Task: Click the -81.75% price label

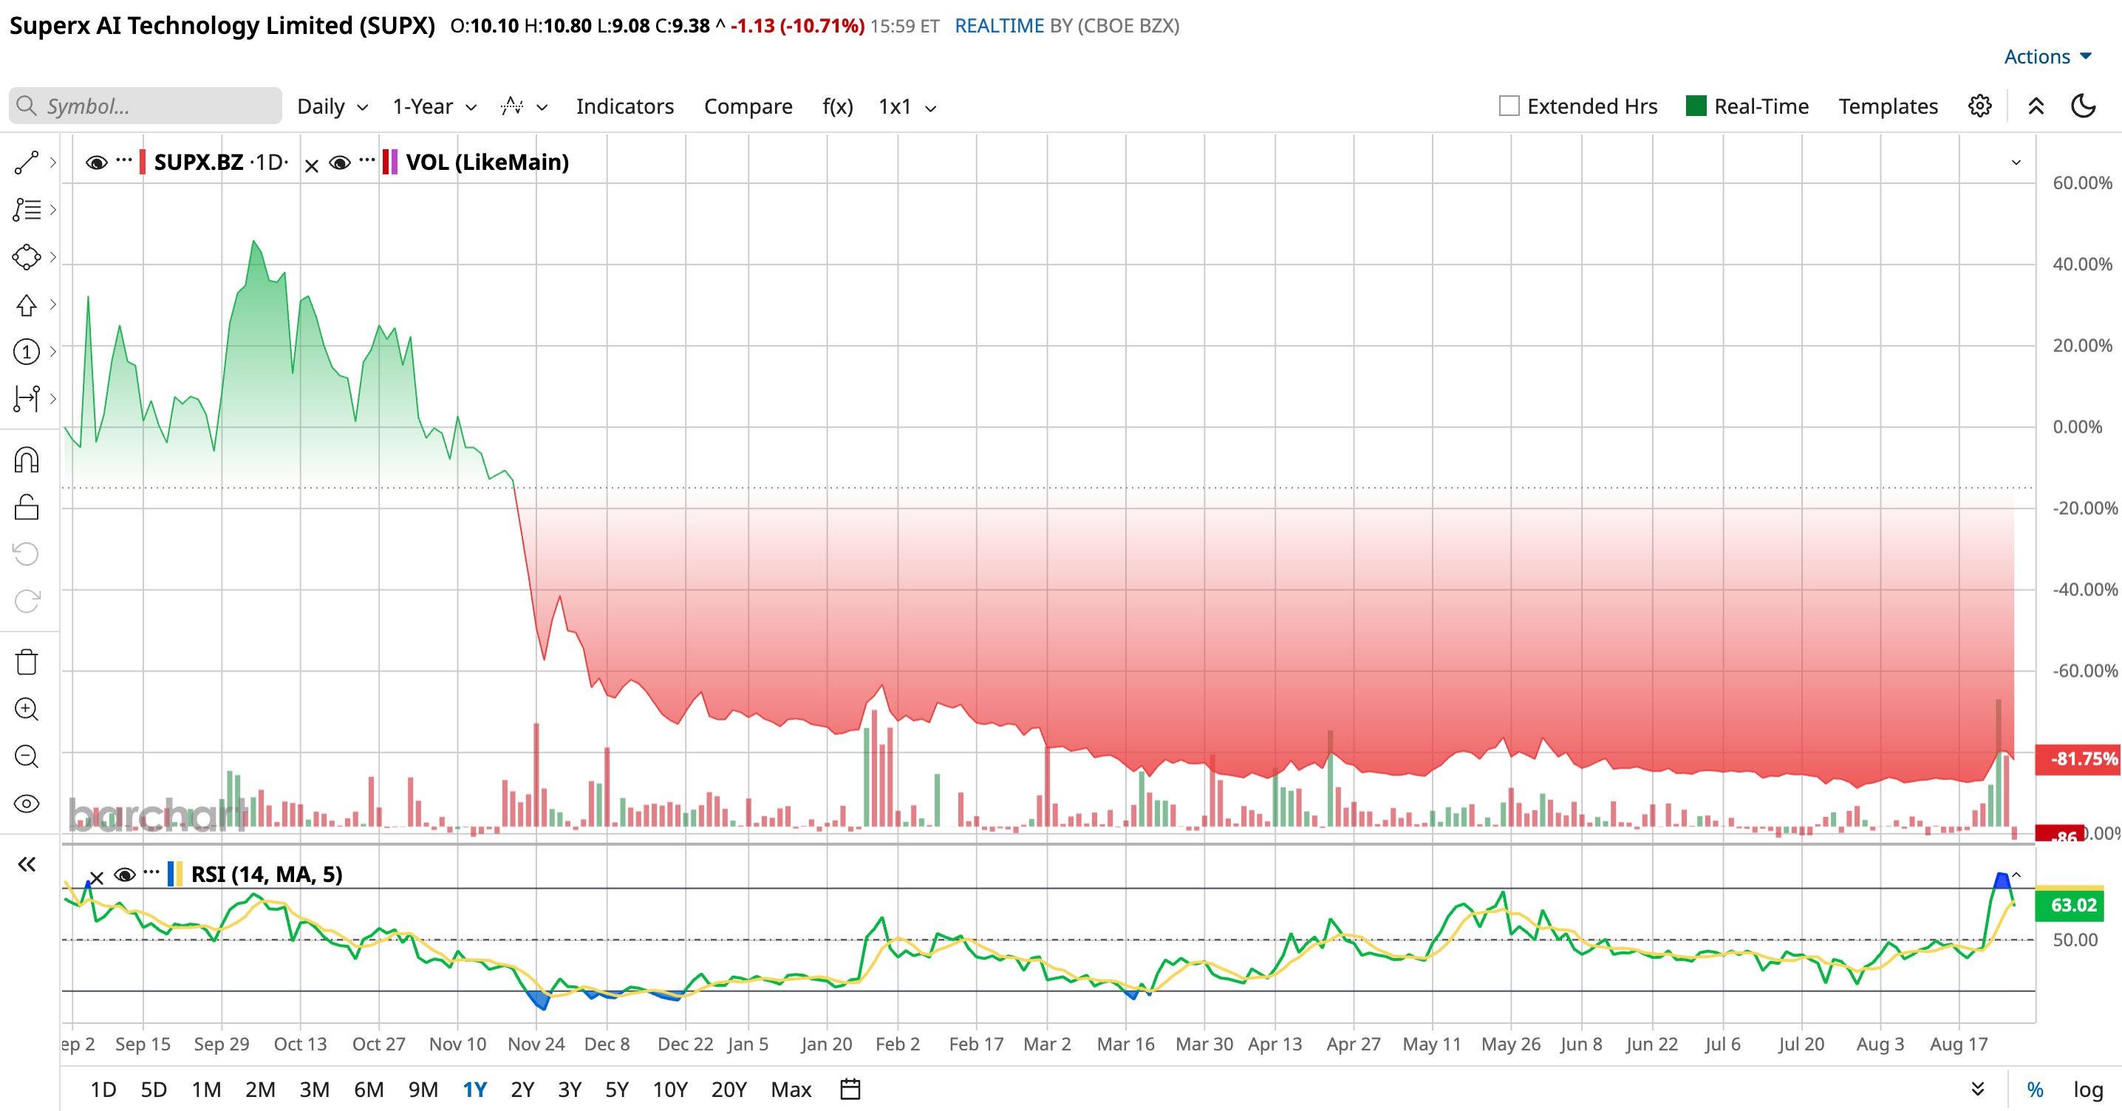Action: point(2077,759)
